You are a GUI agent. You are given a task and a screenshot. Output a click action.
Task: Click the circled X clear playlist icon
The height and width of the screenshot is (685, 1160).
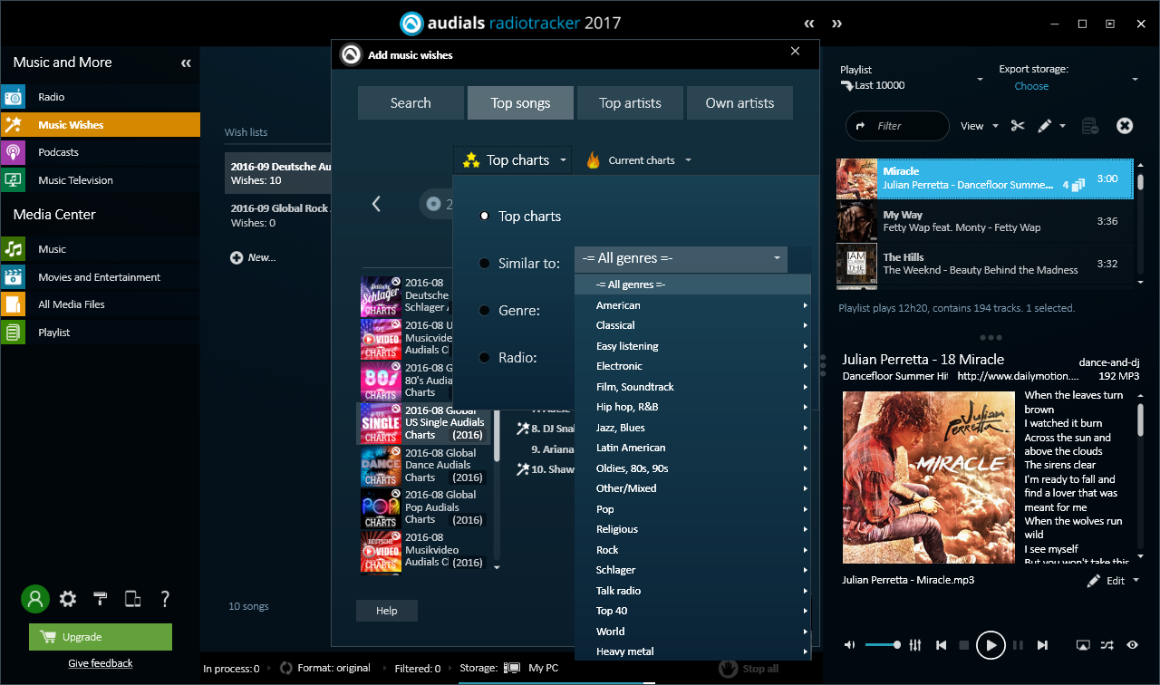coord(1125,126)
